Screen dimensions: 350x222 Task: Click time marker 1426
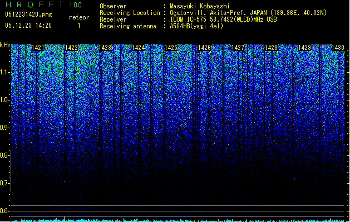pos(204,48)
